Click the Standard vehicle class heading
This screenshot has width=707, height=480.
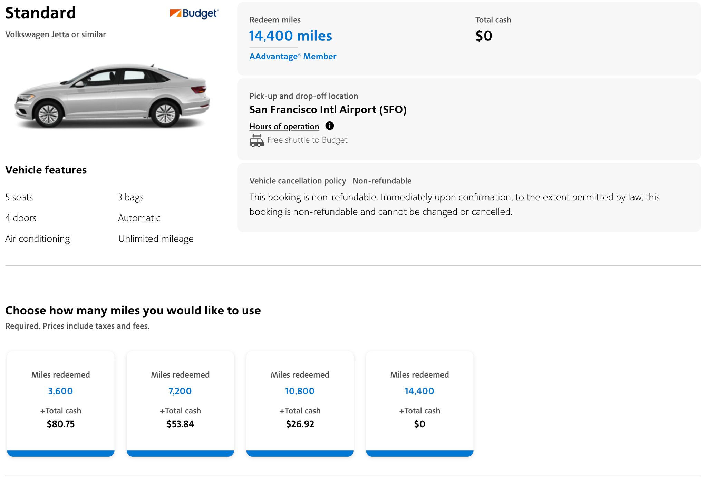pos(40,13)
